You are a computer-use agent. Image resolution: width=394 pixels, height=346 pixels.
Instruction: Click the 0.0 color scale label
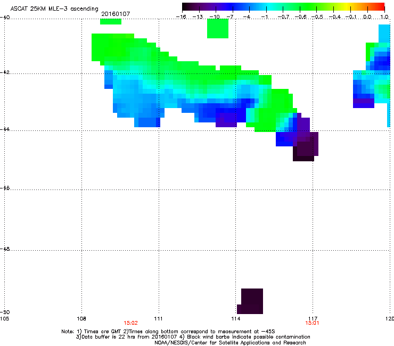(x=367, y=17)
